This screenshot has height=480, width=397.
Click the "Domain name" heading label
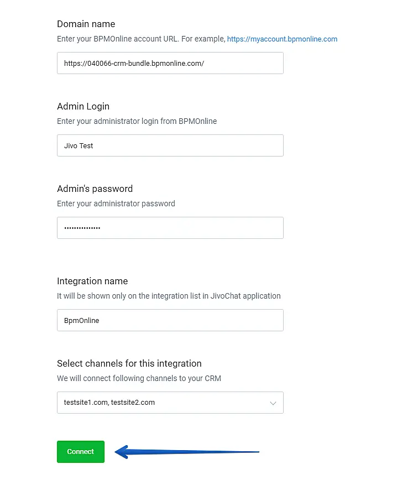(x=86, y=24)
